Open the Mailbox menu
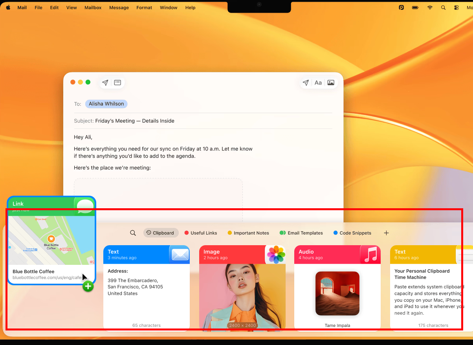Image resolution: width=473 pixels, height=345 pixels. coord(93,7)
